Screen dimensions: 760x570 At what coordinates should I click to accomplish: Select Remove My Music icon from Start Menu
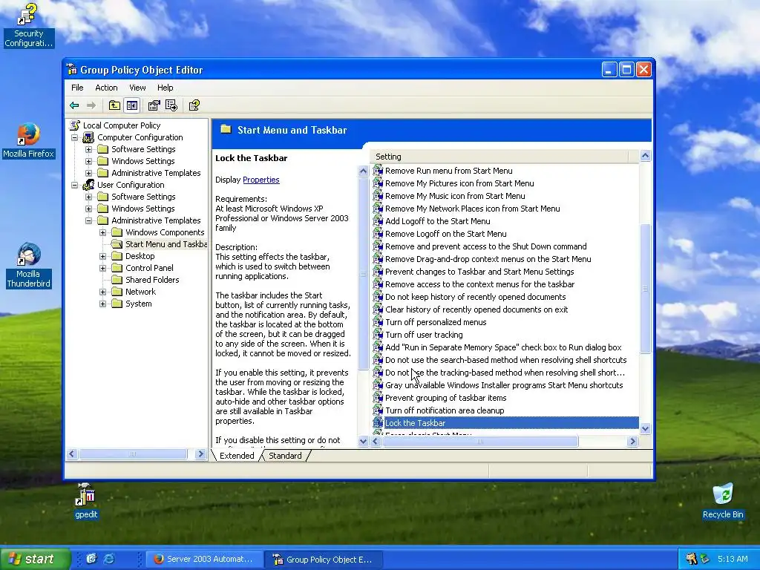click(x=455, y=196)
